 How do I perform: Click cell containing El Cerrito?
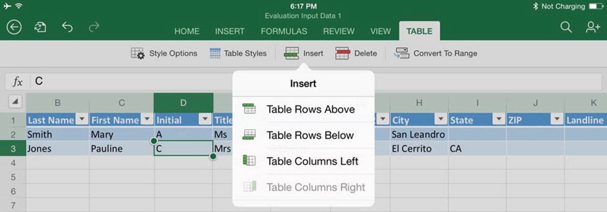[x=419, y=148]
